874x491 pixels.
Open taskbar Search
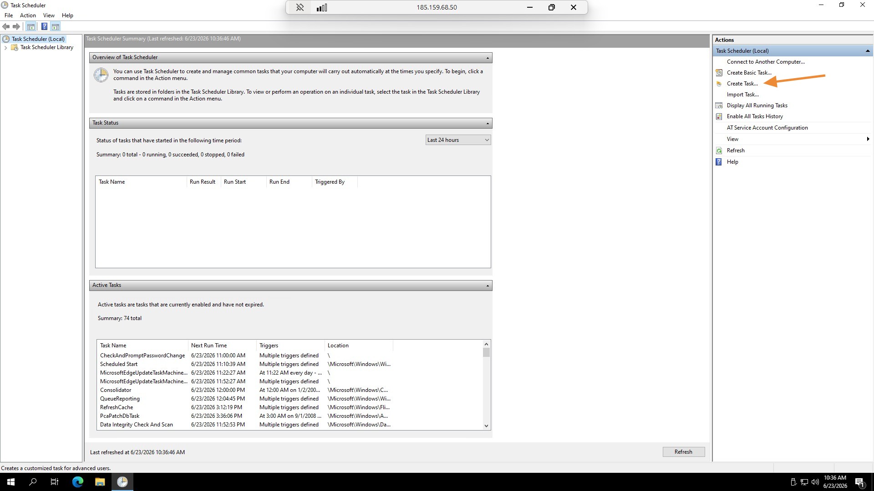(33, 482)
